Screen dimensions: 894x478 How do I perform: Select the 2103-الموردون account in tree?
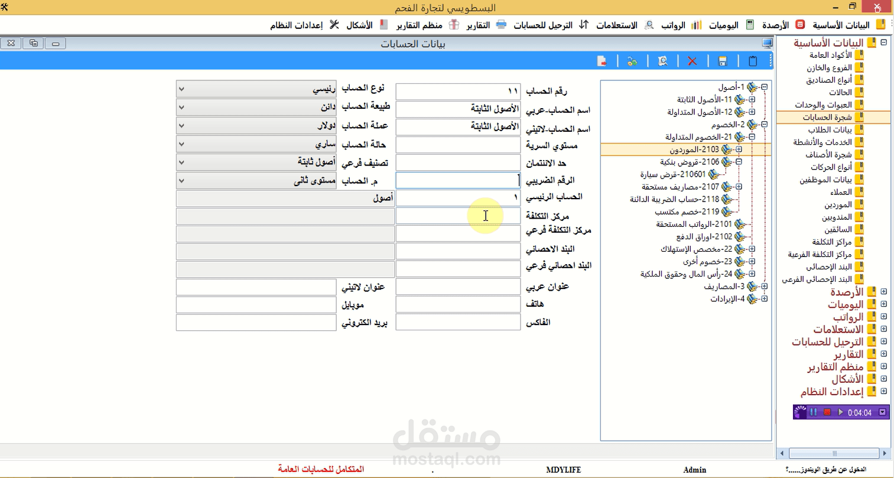694,149
